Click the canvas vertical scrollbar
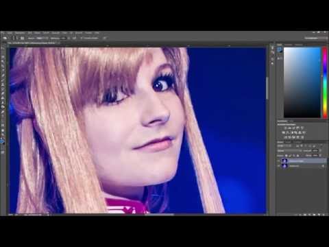 (267, 88)
